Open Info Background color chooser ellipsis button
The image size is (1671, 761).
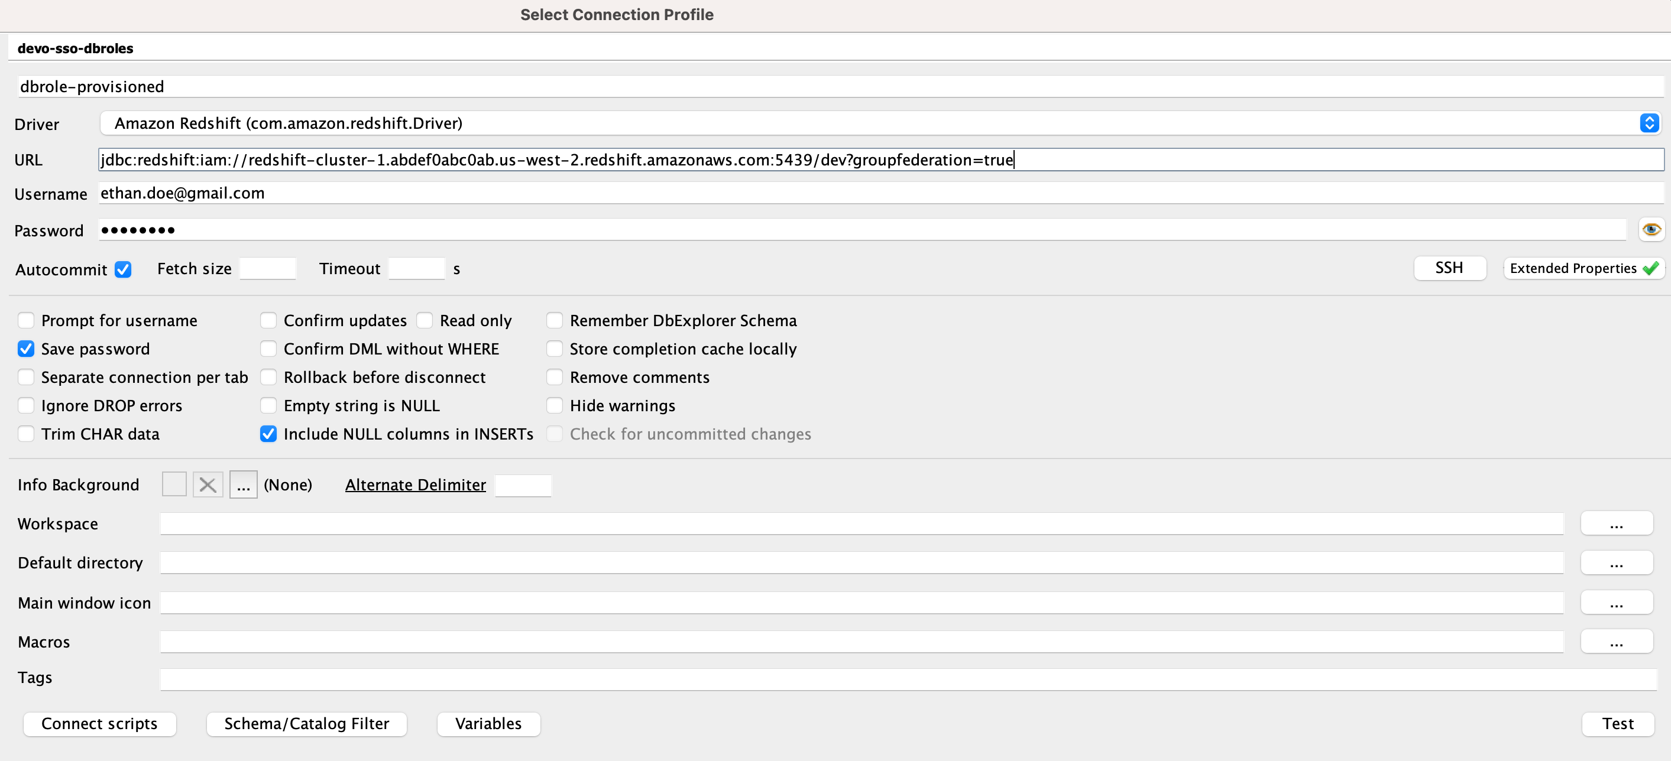(243, 485)
